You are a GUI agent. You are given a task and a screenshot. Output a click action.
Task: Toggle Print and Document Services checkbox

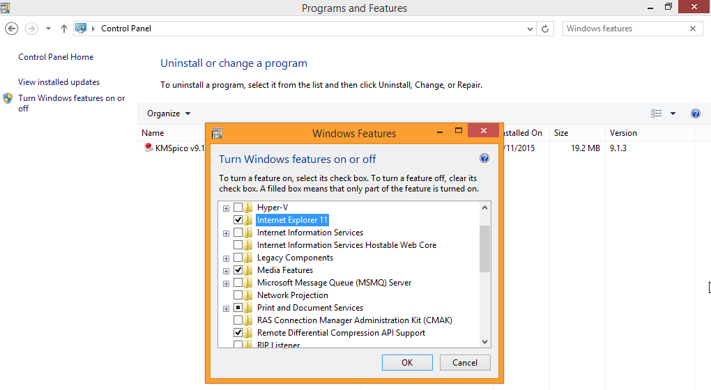[x=238, y=308]
